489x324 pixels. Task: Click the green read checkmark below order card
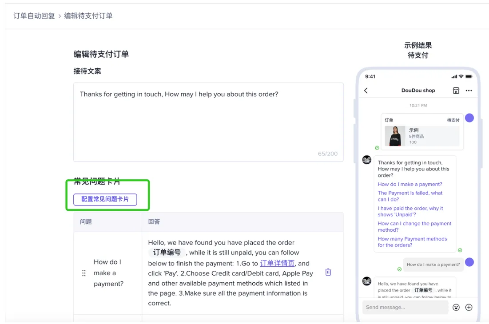(x=377, y=148)
